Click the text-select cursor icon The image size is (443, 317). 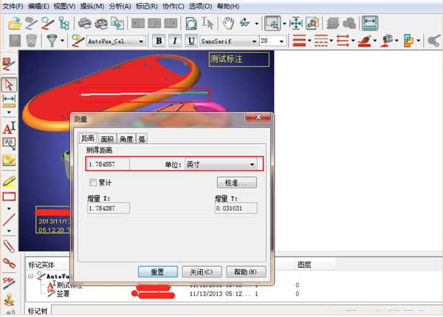[x=207, y=23]
